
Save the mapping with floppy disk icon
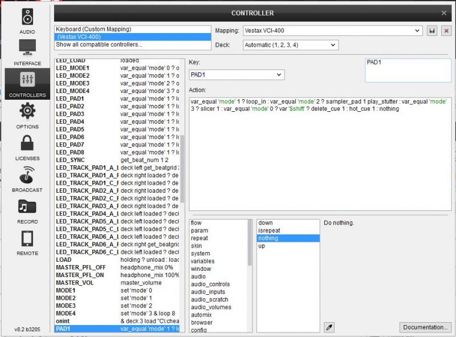pos(433,30)
